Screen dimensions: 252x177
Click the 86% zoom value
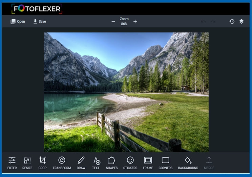click(124, 24)
